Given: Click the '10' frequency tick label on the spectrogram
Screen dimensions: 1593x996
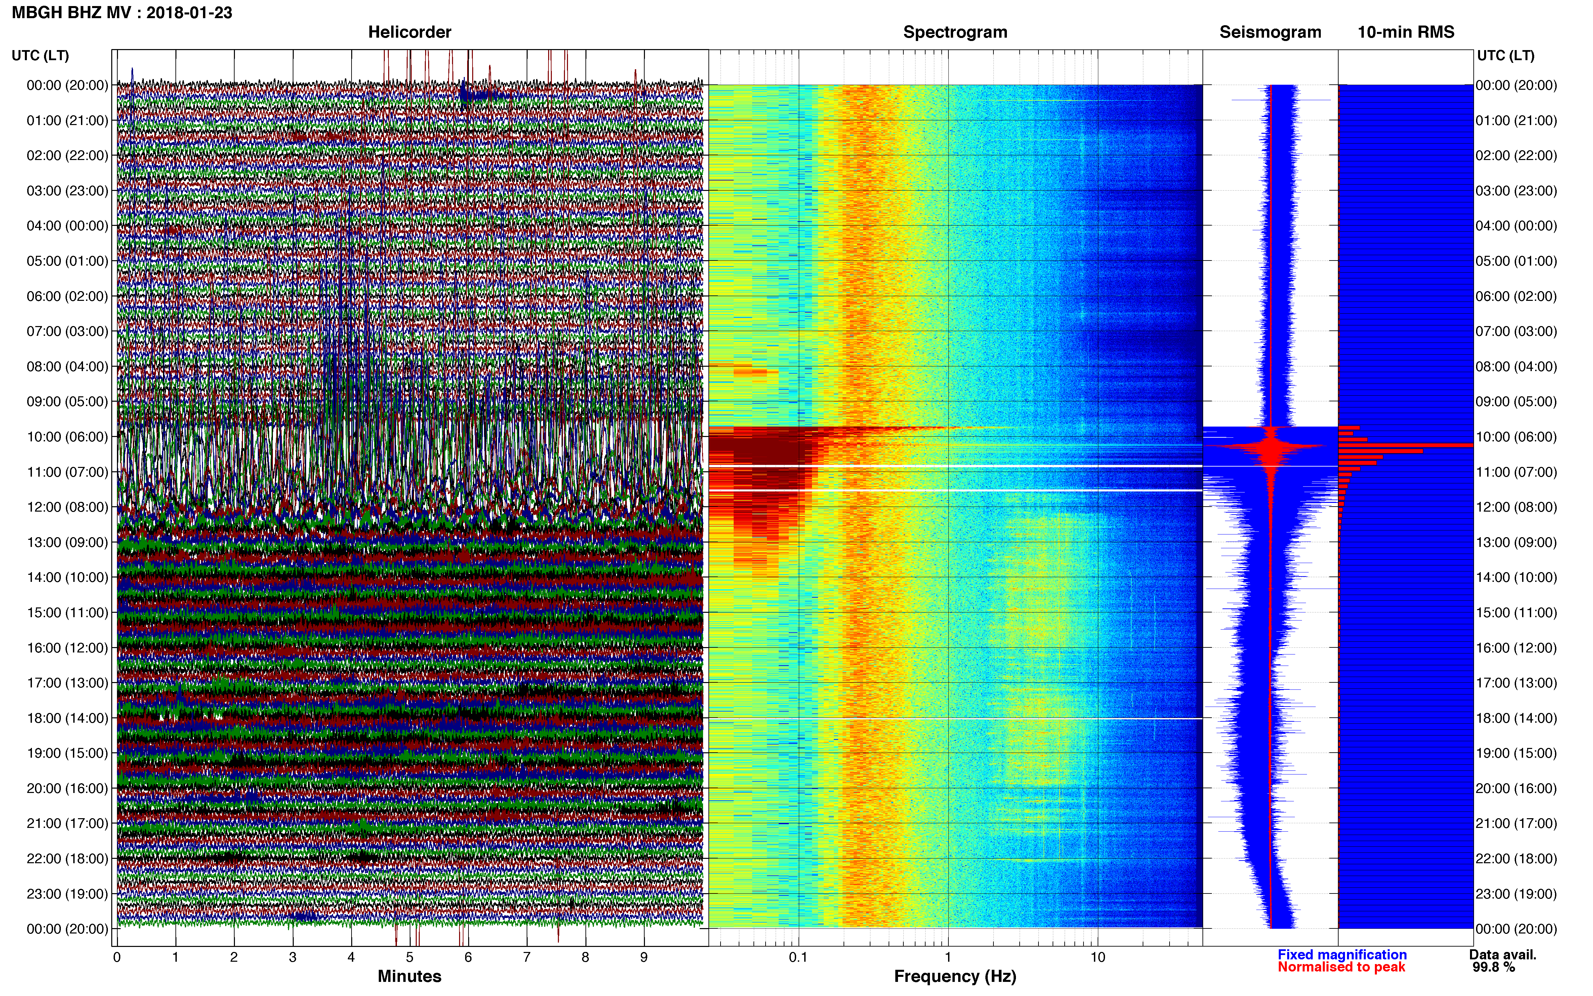Looking at the screenshot, I should 1098,957.
